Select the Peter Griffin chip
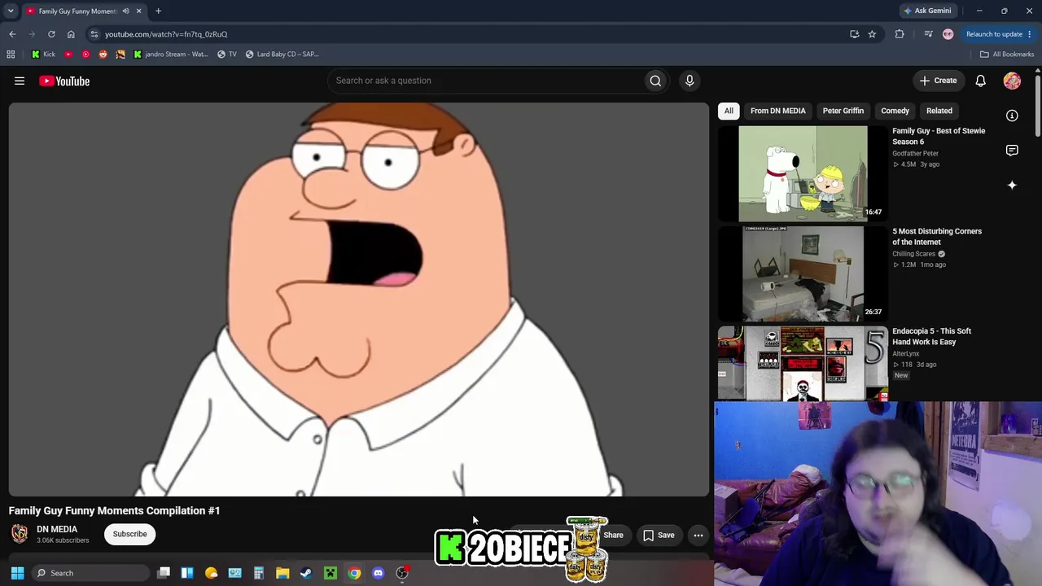Screen dimensions: 1042x586 click(843, 111)
